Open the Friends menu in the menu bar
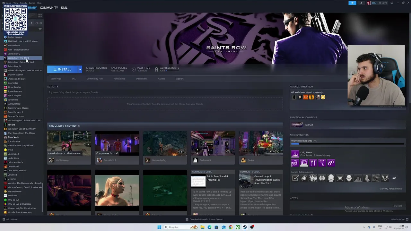Image resolution: width=411 pixels, height=231 pixels. pyautogui.click(x=23, y=3)
